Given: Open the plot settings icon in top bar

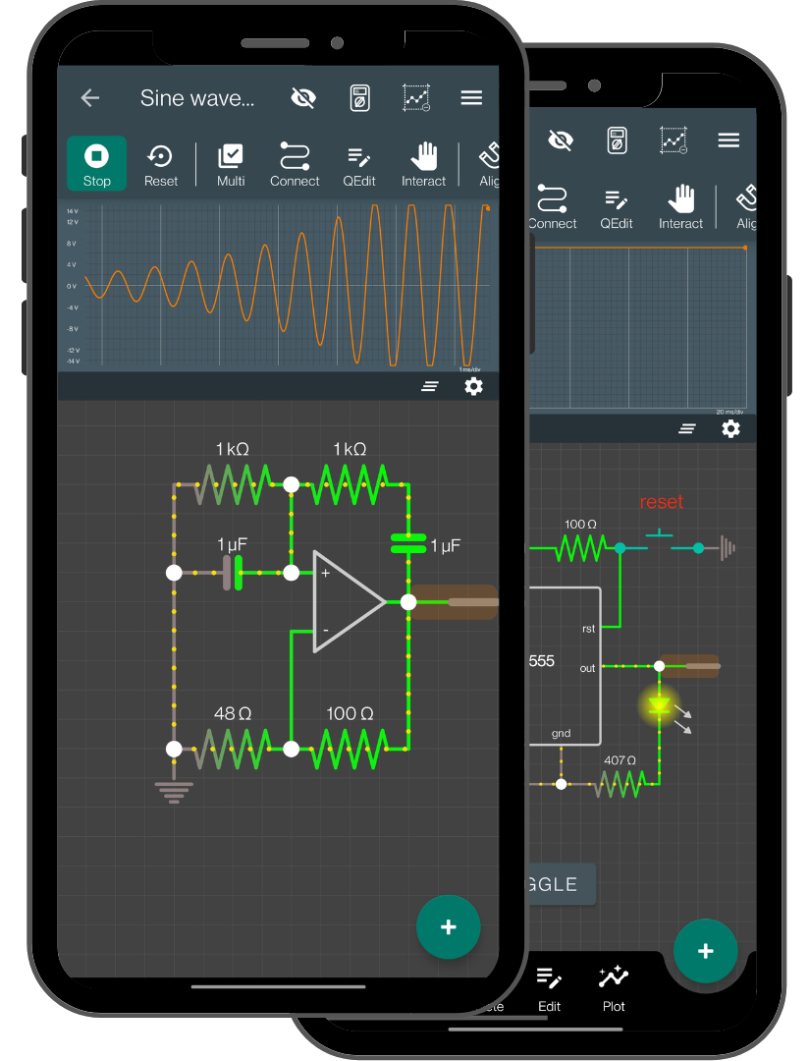Looking at the screenshot, I should click(x=416, y=97).
